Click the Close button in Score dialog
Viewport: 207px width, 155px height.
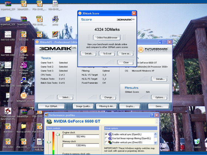pyautogui.click(x=126, y=62)
